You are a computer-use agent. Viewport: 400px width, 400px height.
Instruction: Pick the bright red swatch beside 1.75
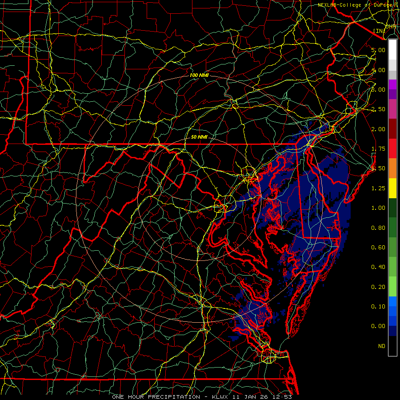(392, 148)
